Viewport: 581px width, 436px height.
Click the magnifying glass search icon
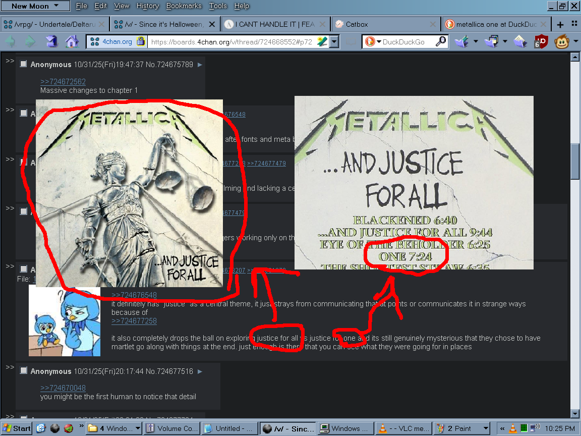click(441, 41)
